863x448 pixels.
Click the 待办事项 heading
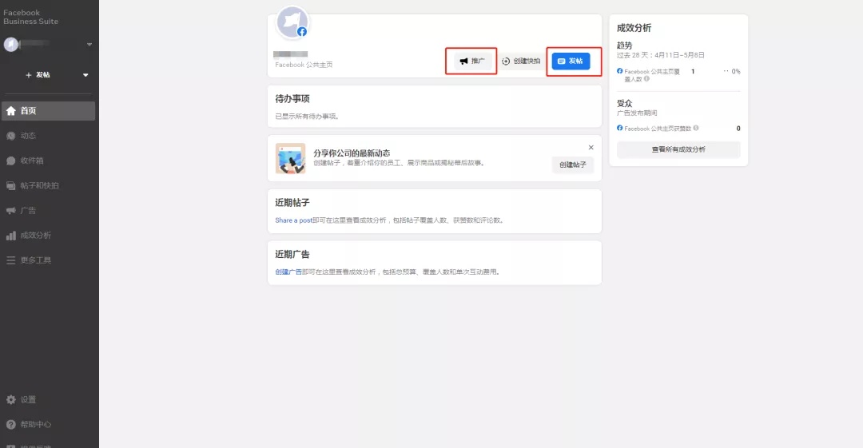tap(292, 99)
